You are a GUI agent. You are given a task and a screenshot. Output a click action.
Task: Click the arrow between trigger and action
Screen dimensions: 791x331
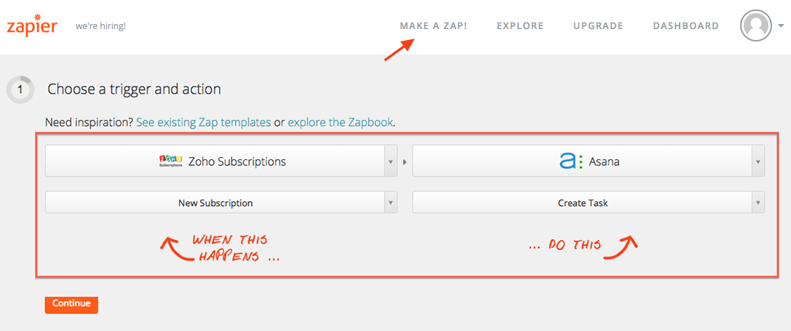point(405,162)
